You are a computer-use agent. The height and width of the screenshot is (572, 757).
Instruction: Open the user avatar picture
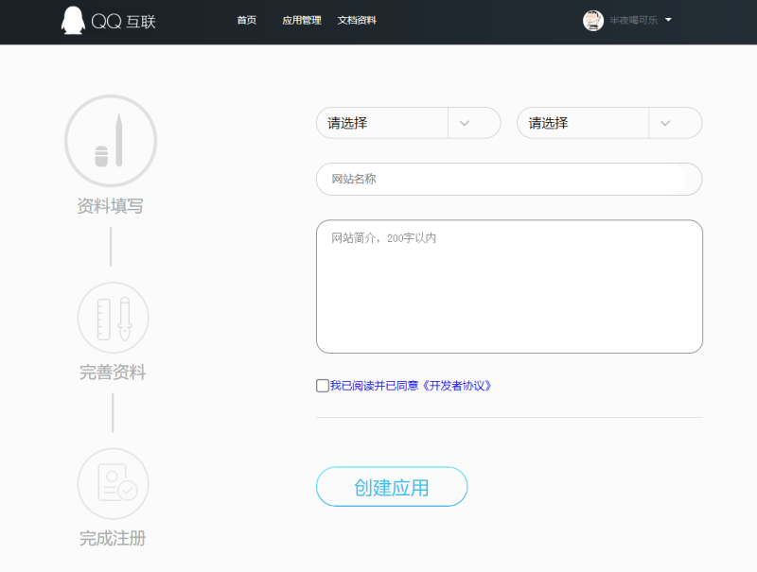coord(593,20)
